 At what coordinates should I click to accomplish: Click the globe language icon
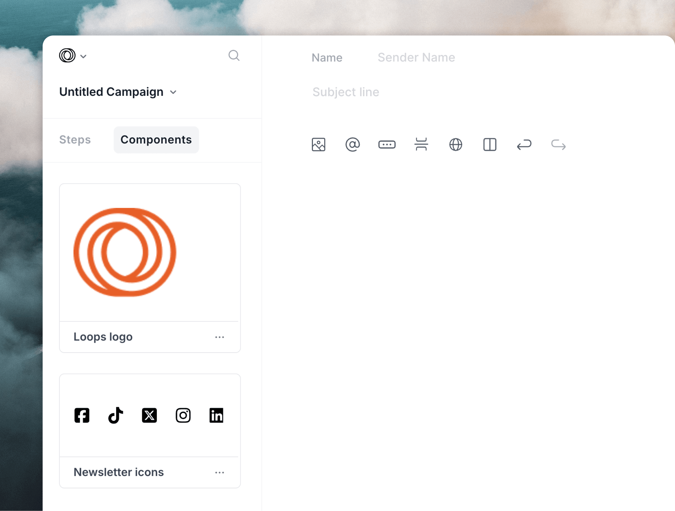455,145
